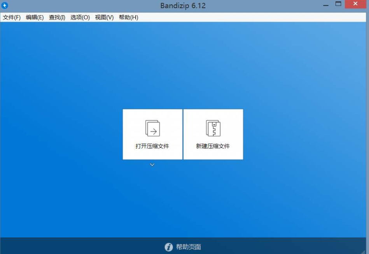The image size is (369, 254).
Task: Click the 新建压缩文件 tile
Action: point(213,134)
